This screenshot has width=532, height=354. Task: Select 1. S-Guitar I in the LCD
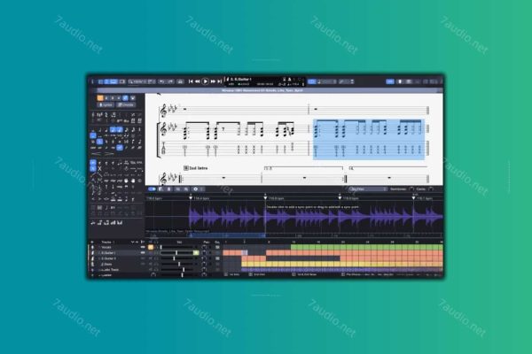click(x=241, y=80)
